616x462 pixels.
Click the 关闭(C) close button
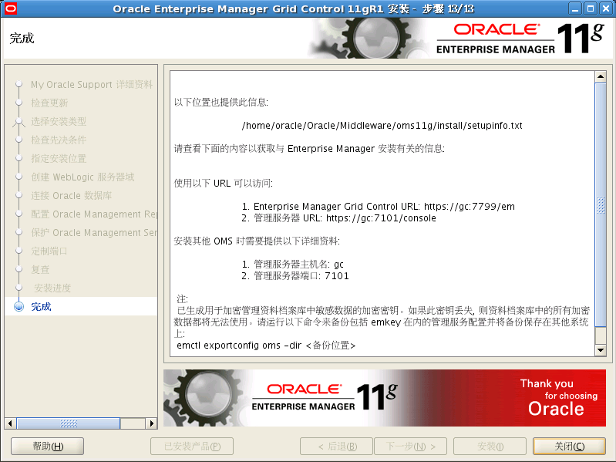(569, 447)
